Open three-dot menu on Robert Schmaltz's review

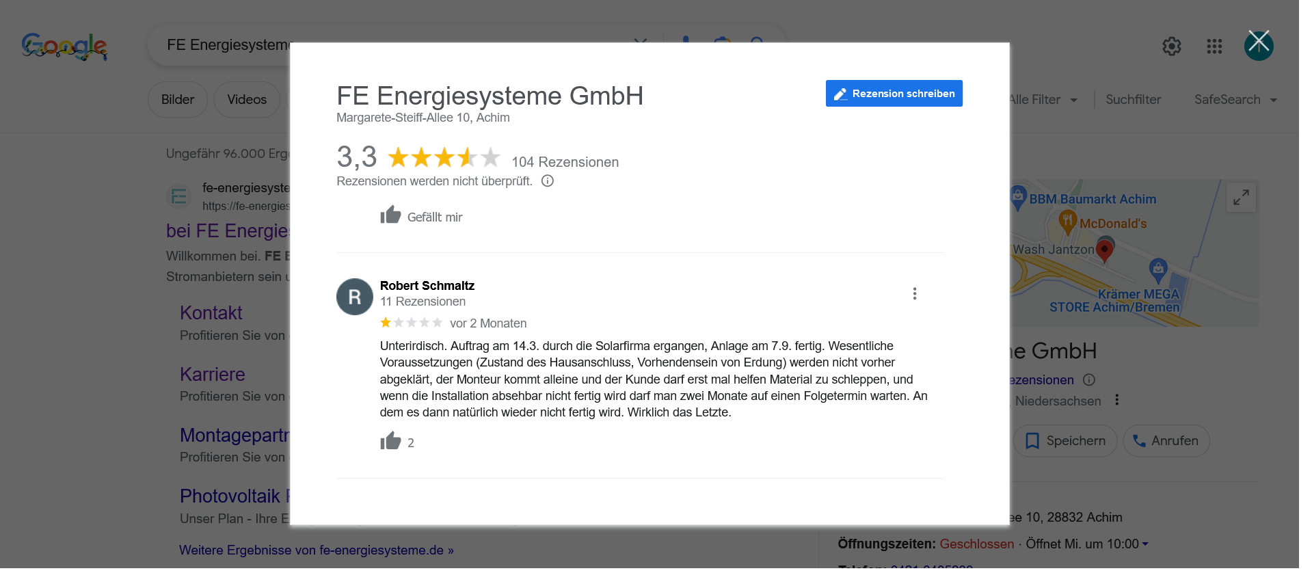point(914,294)
